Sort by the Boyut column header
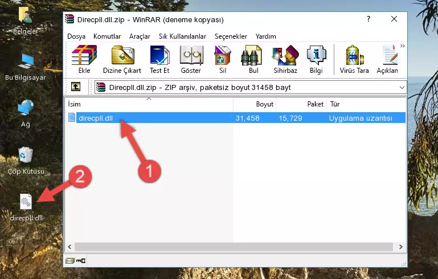This screenshot has width=438, height=279. (x=255, y=104)
